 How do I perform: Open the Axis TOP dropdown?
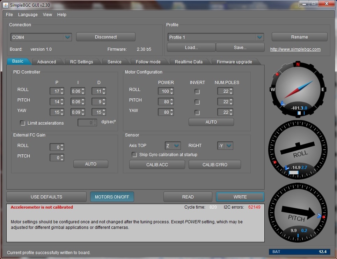coord(177,146)
